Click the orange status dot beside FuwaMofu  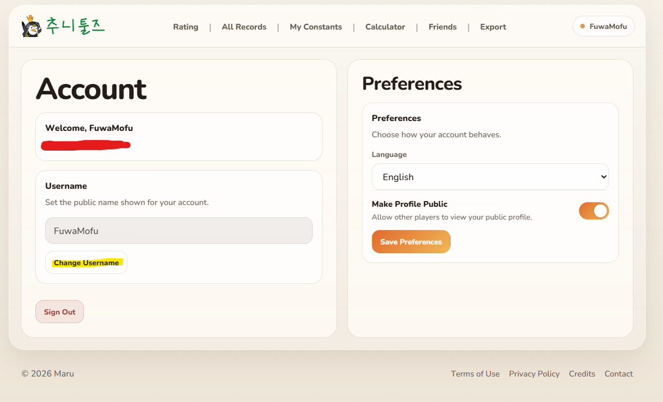click(583, 26)
